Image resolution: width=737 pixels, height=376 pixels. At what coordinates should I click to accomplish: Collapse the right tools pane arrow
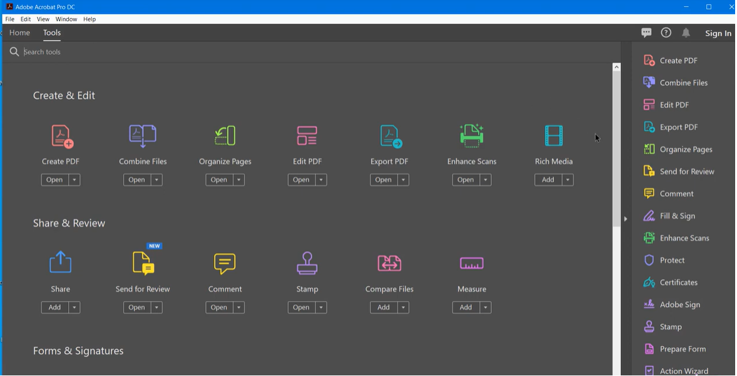(626, 219)
